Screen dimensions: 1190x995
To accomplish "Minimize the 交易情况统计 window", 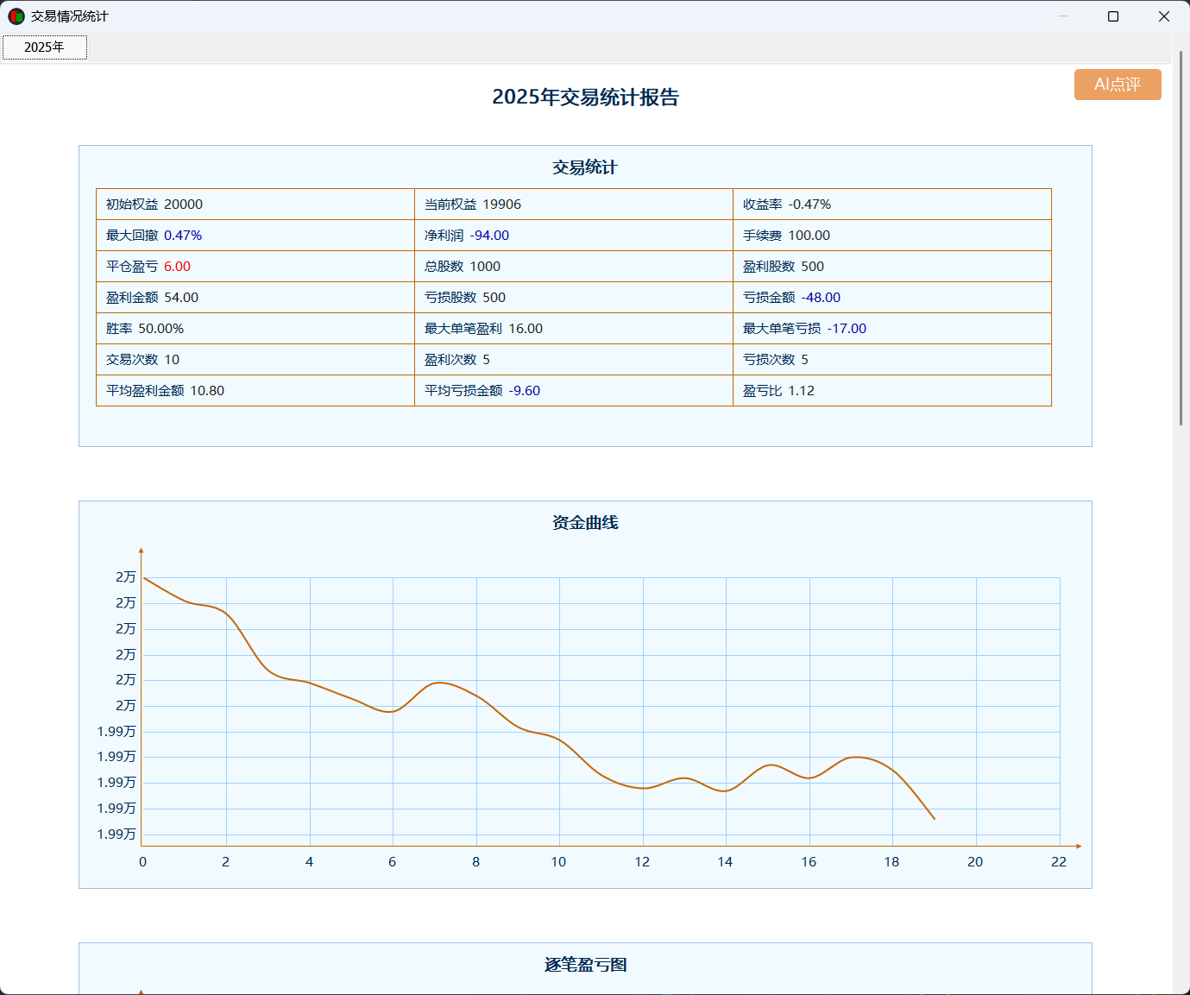I will click(x=1063, y=16).
